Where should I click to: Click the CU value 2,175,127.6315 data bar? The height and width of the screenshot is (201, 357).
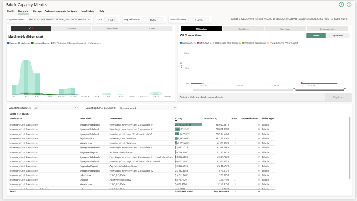click(x=188, y=125)
